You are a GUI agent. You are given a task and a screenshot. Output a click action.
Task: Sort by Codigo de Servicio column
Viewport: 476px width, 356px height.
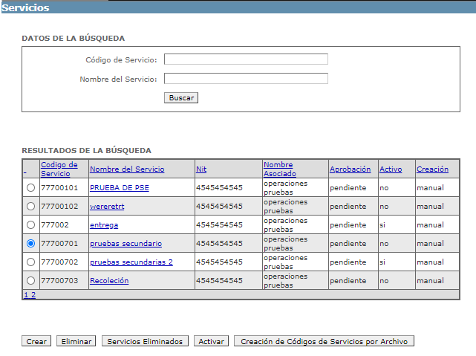point(59,169)
